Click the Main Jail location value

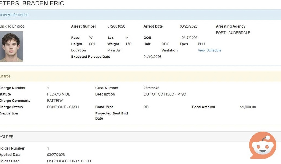coord(114,50)
